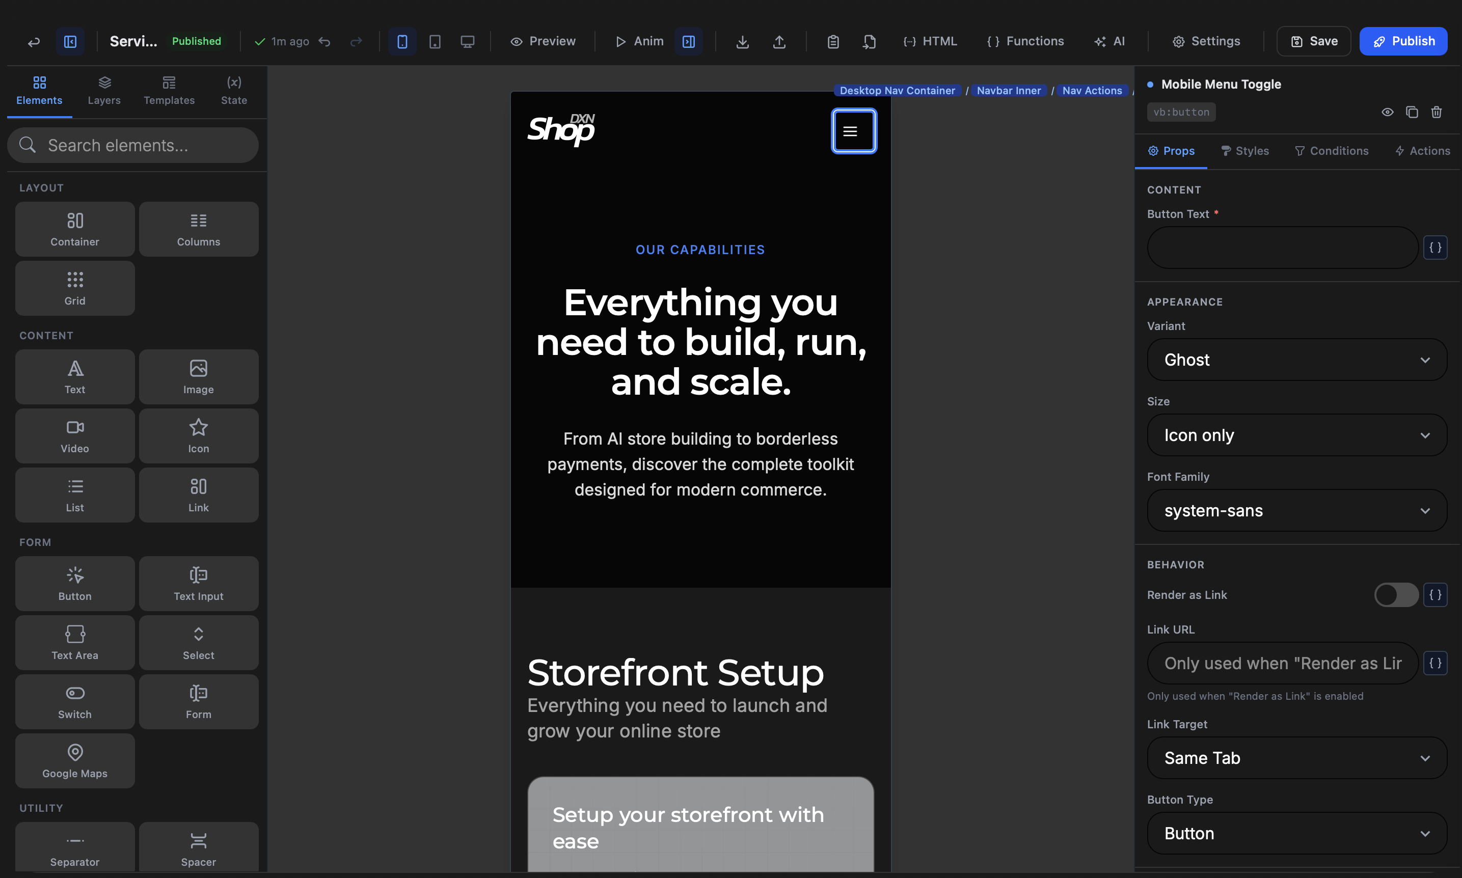Switch to the Conditions tab
The height and width of the screenshot is (878, 1462).
point(1331,151)
